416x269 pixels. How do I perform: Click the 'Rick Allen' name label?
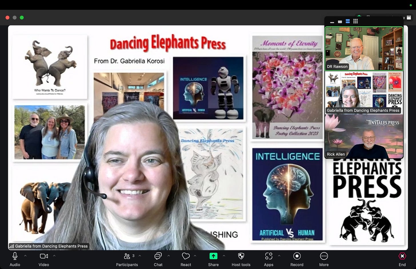(x=336, y=154)
